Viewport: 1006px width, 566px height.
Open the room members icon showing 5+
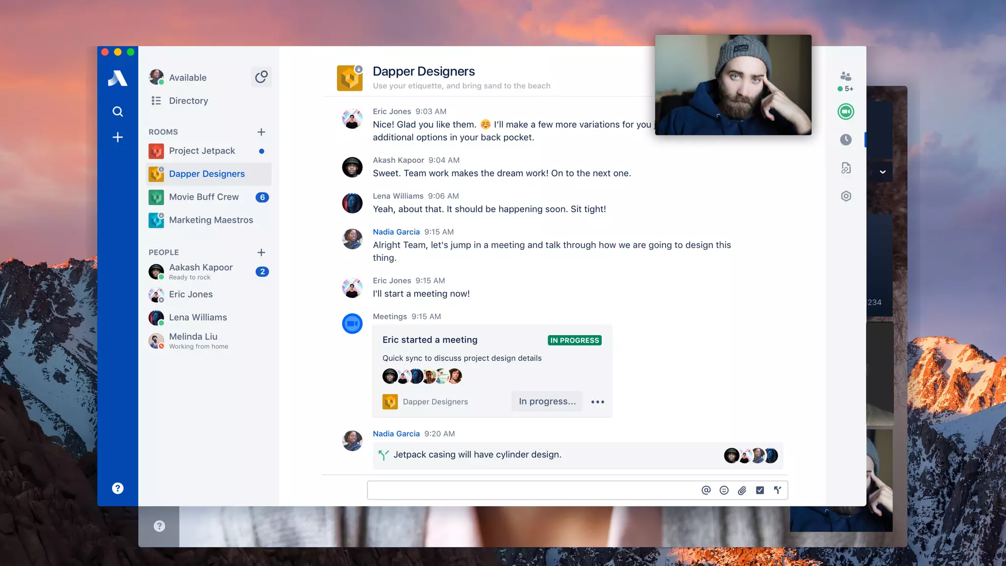[845, 77]
